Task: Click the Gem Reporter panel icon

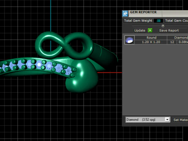Action: [x=125, y=14]
